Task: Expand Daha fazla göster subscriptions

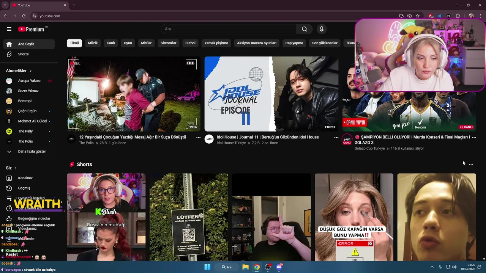Action: pos(29,151)
